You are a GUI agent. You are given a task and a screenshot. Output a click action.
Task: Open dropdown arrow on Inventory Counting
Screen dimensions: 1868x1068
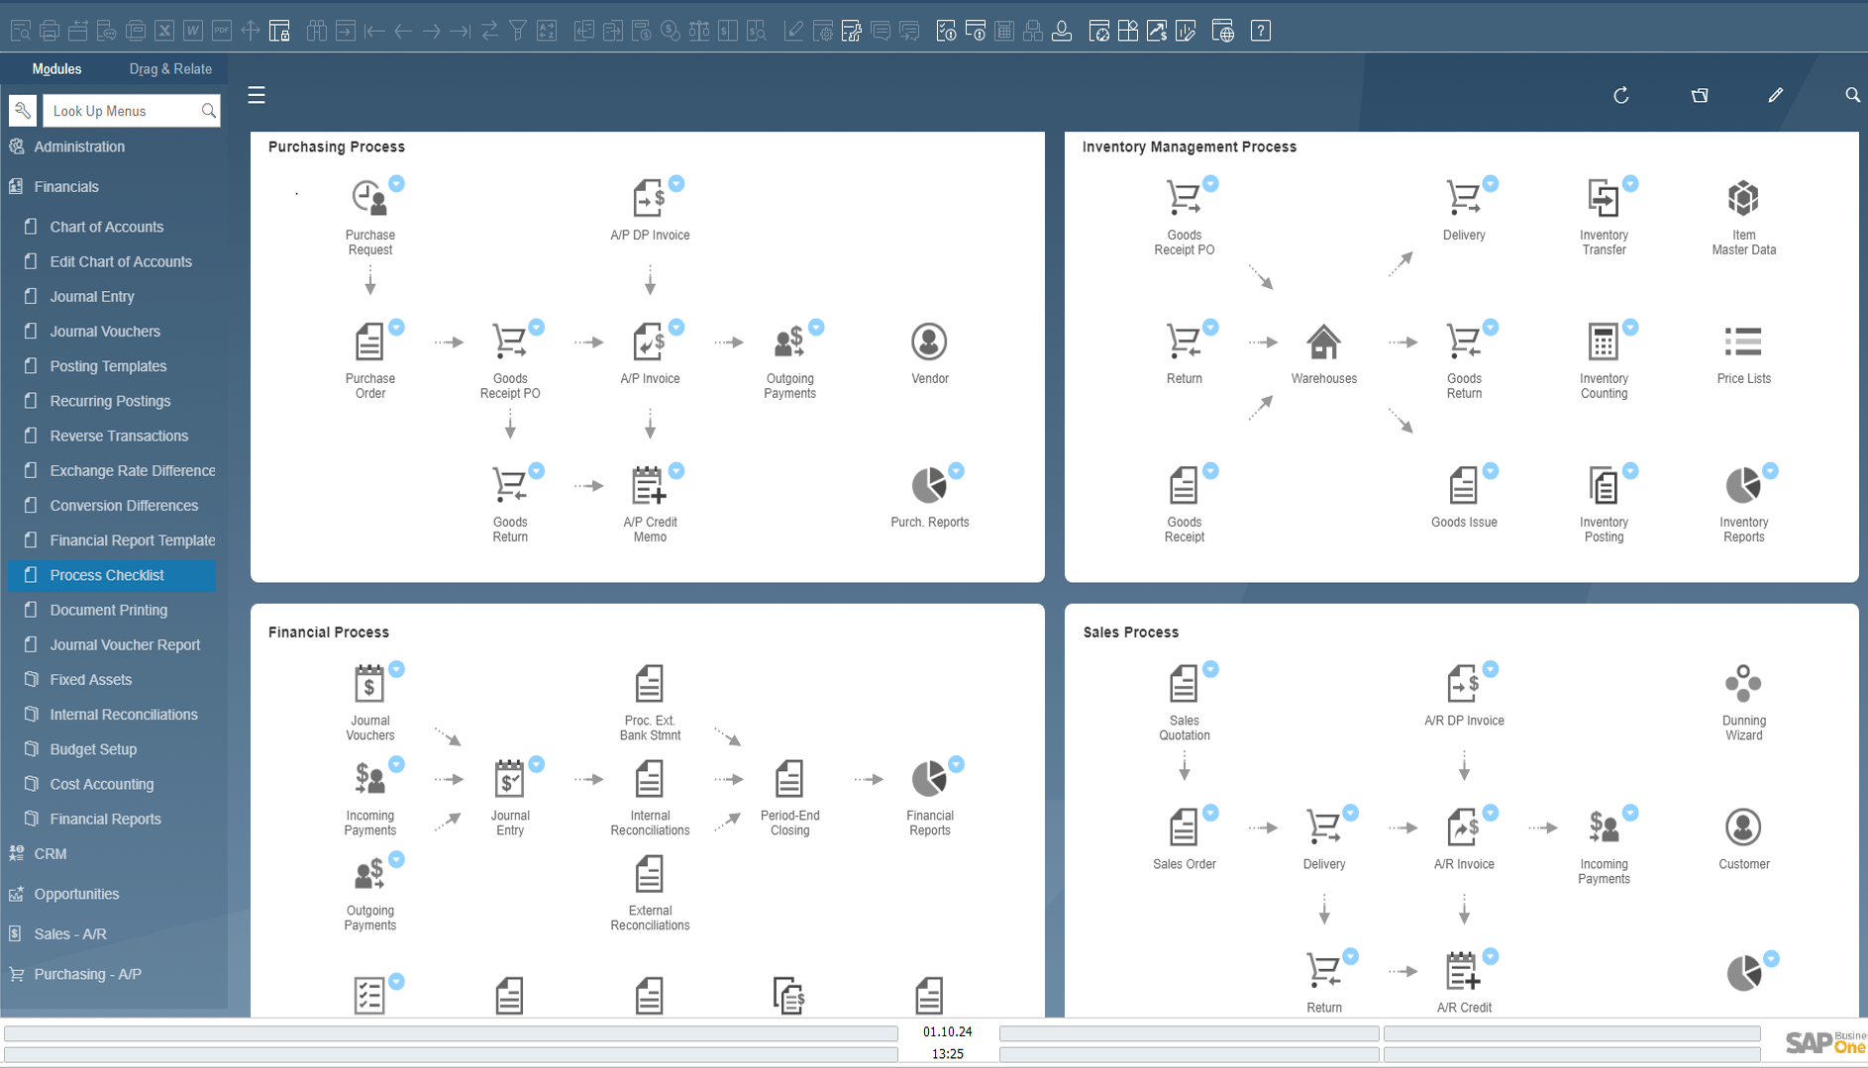click(1630, 328)
